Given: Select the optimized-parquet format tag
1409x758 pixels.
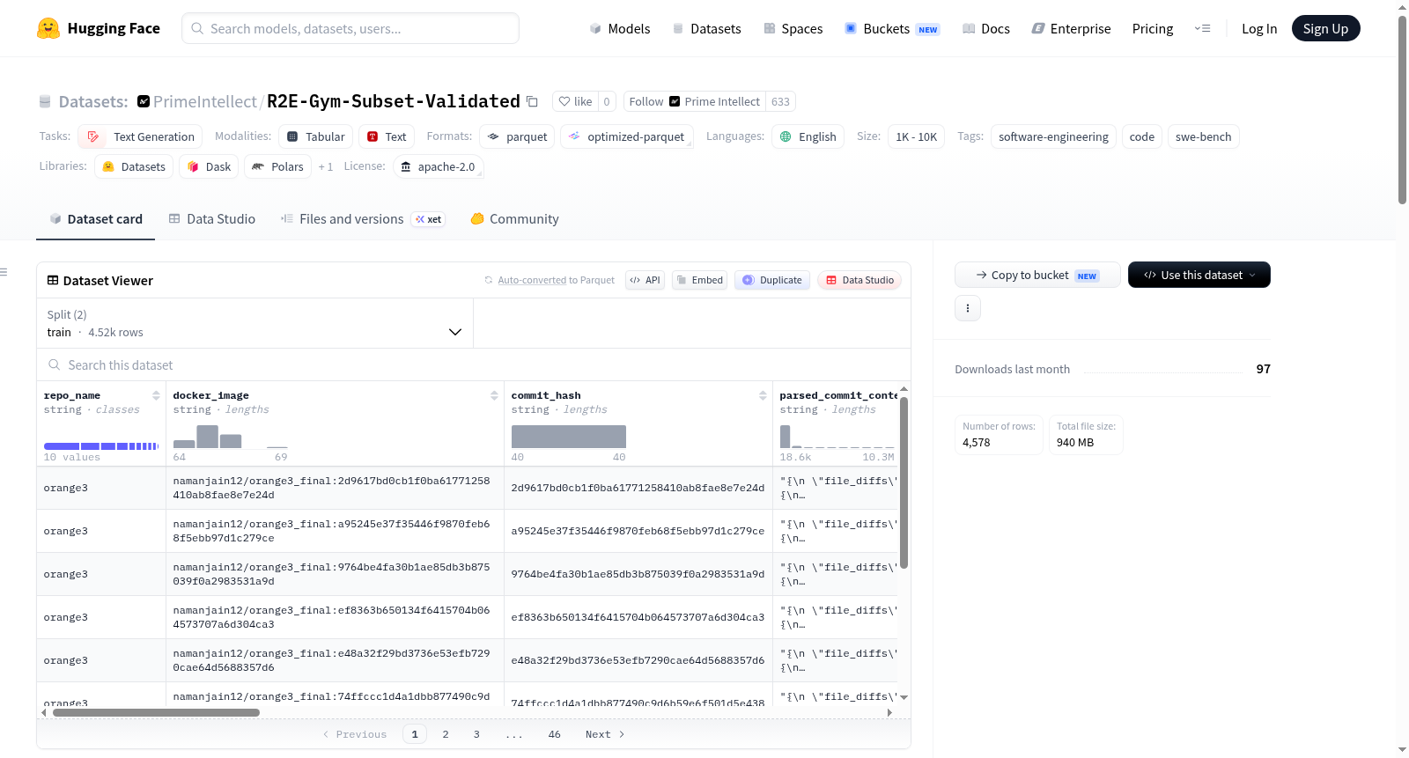Looking at the screenshot, I should 627,136.
